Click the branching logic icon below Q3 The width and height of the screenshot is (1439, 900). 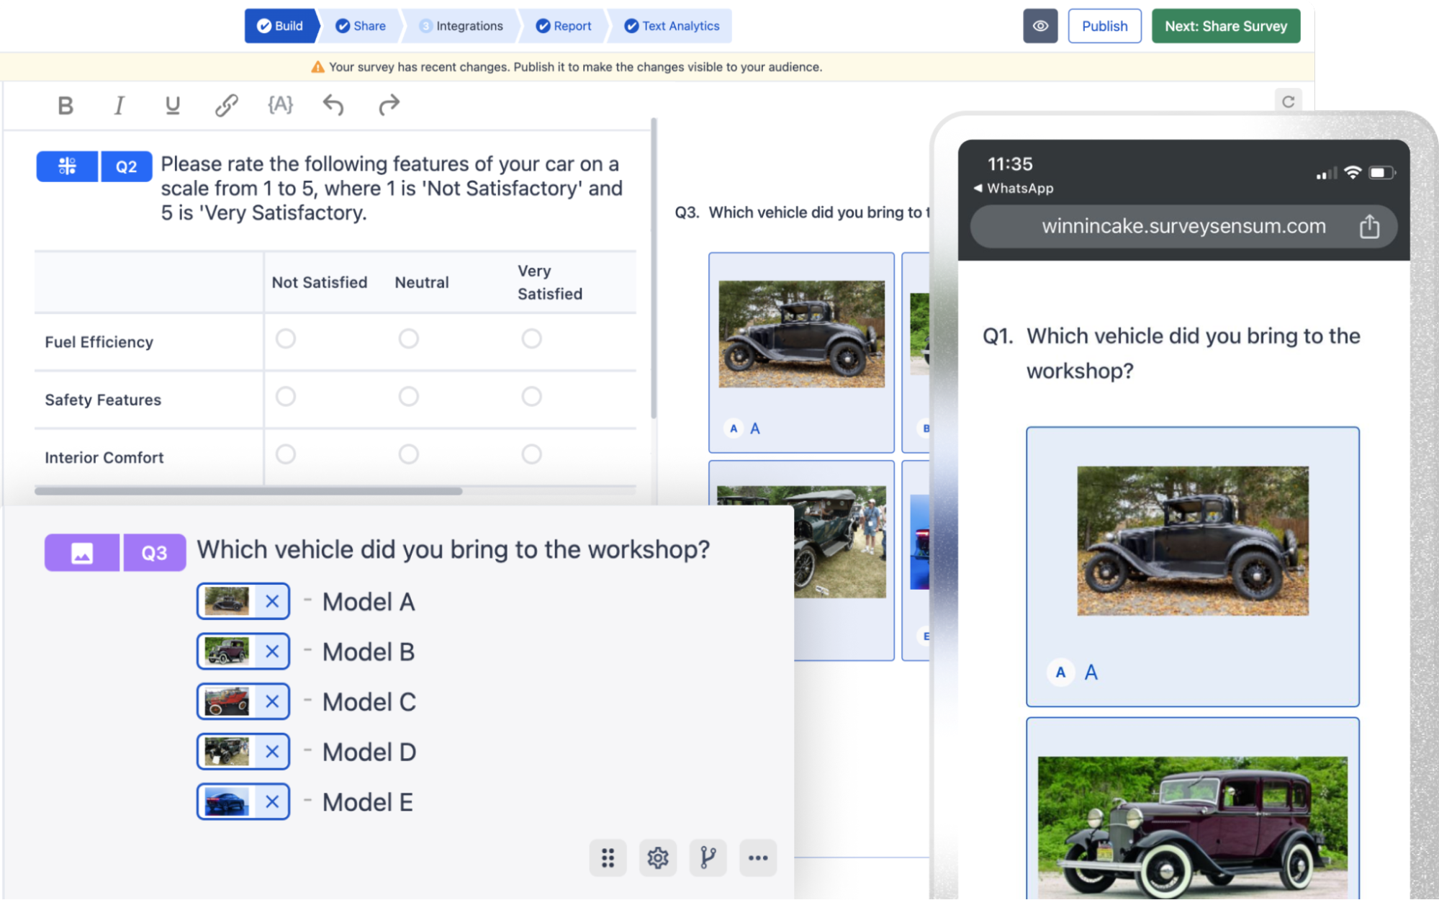pyautogui.click(x=708, y=858)
